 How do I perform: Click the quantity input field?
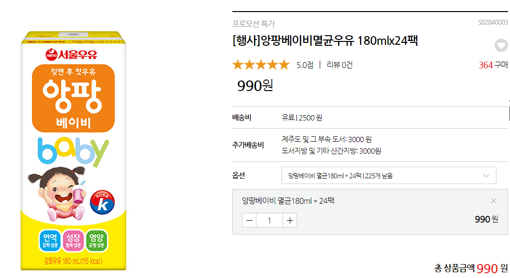(269, 220)
